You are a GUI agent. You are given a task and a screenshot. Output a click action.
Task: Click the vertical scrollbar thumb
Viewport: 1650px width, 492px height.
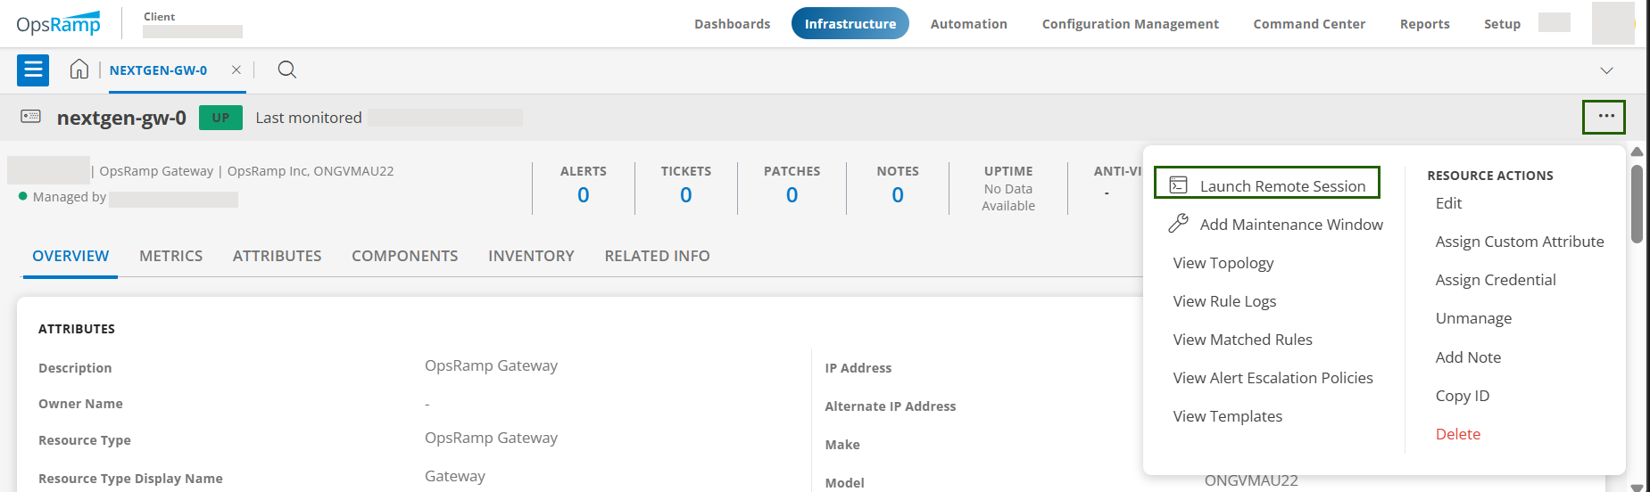coord(1637,203)
